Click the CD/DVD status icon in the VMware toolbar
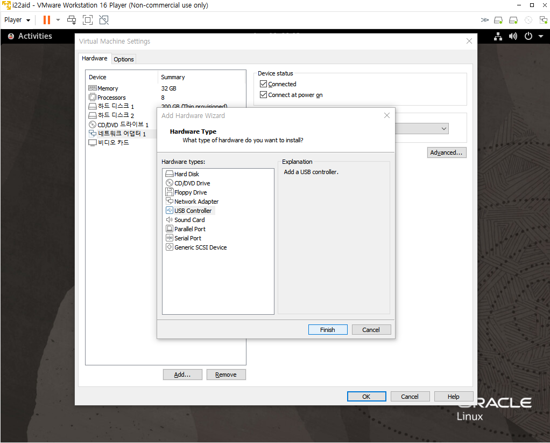Screen dimensions: 550x443 point(528,20)
